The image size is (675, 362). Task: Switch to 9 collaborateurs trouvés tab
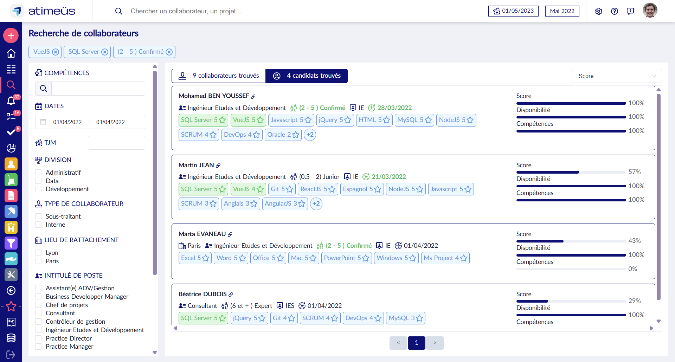pyautogui.click(x=219, y=76)
